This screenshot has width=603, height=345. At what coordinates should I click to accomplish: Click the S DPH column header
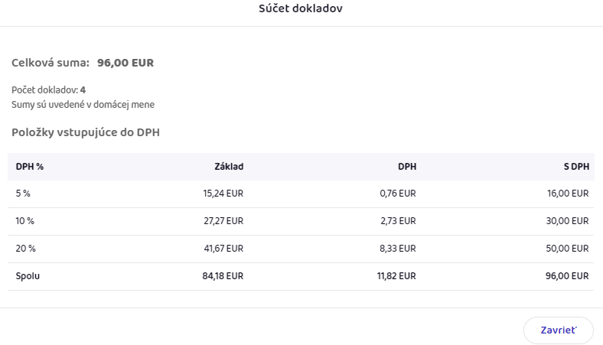pyautogui.click(x=575, y=166)
